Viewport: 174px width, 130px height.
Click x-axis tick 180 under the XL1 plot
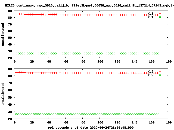point(169,61)
